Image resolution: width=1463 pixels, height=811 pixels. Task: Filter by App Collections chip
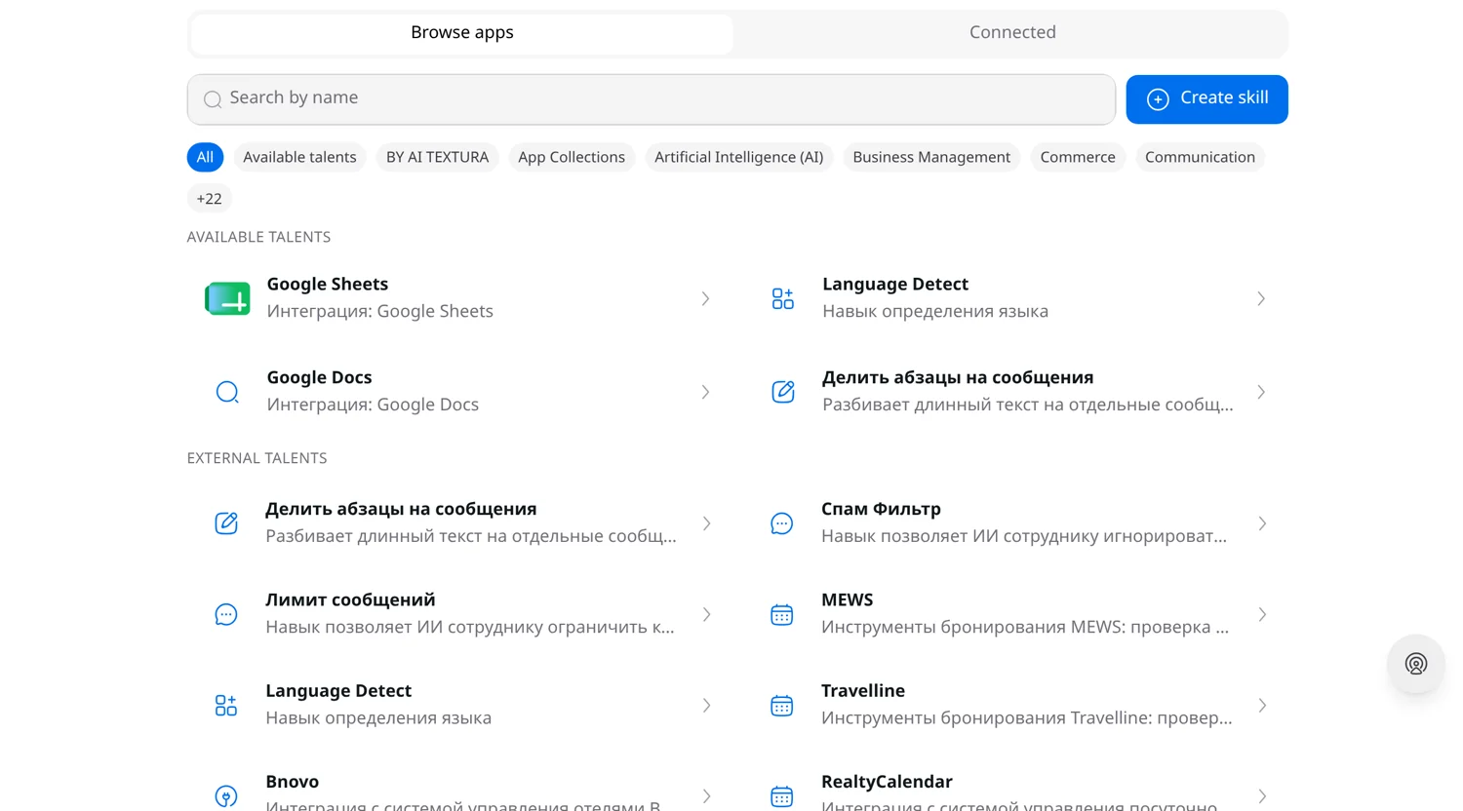572,157
